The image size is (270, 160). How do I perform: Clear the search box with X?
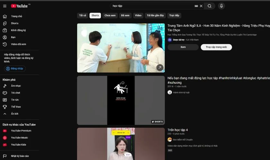pyautogui.click(x=201, y=6)
